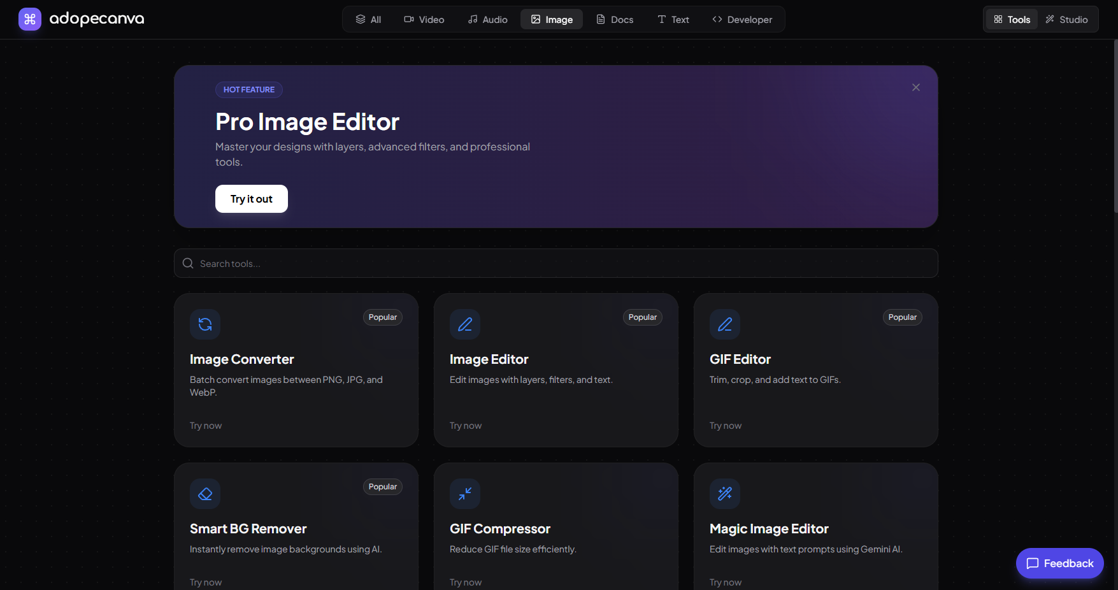The width and height of the screenshot is (1118, 590).
Task: Select the Smart BG Remover eraser icon
Action: pos(204,494)
